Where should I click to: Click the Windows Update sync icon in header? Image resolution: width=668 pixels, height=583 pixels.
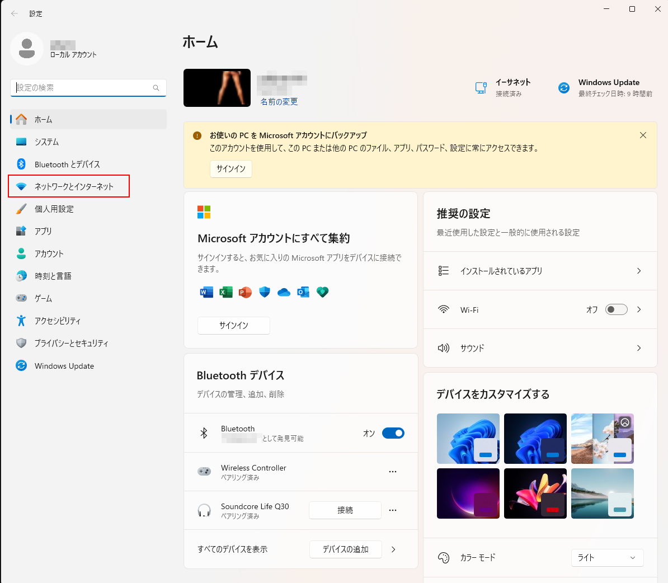tap(564, 88)
